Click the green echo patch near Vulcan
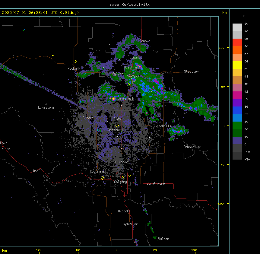The width and height of the screenshot is (260, 254). (155, 238)
